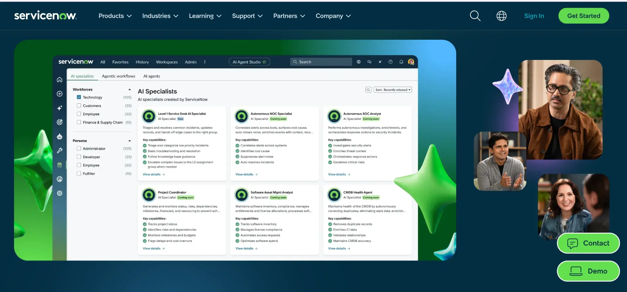
Task: Uncheck the Technology workforce filter
Action: coord(79,97)
